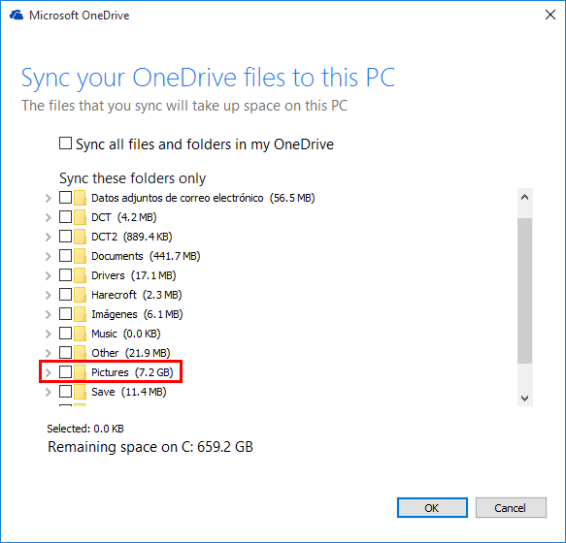Click the Documents folder icon
This screenshot has width=566, height=543.
[80, 256]
